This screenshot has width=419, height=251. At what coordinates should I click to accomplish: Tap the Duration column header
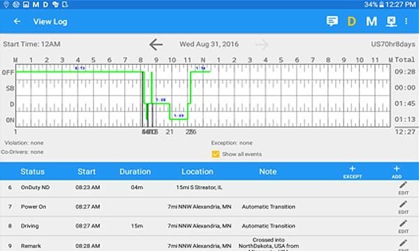pos(135,172)
